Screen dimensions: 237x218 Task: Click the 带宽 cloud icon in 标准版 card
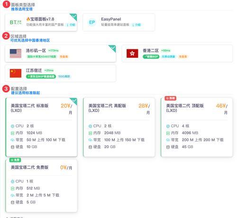point(12,140)
